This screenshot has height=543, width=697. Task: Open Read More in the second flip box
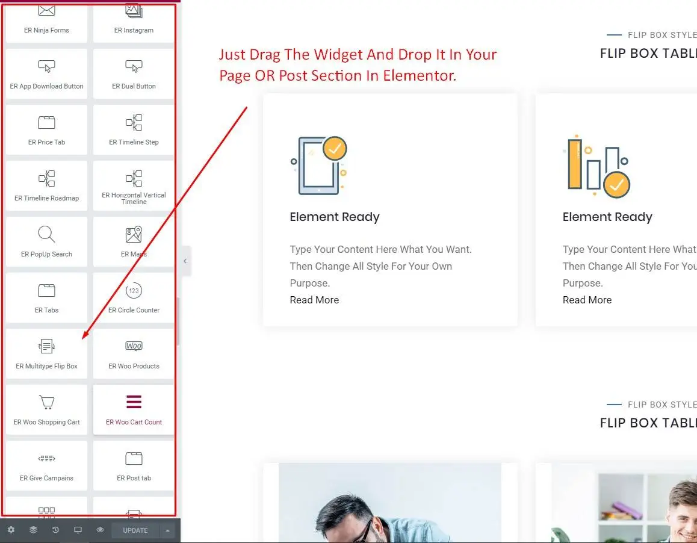(587, 300)
